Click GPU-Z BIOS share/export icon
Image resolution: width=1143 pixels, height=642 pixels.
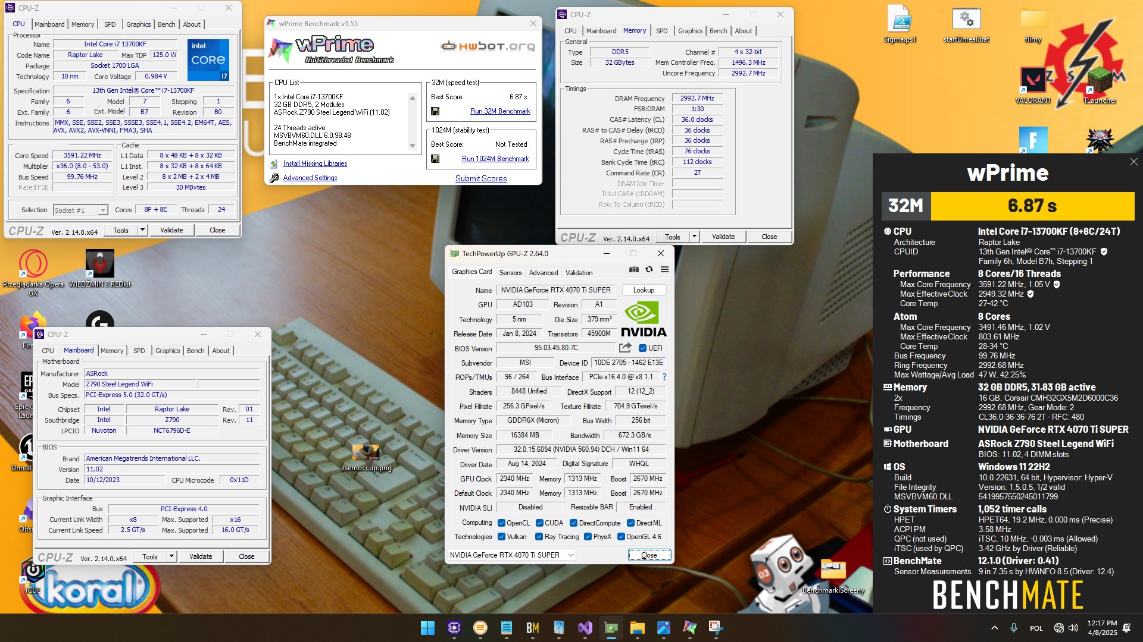pyautogui.click(x=625, y=348)
